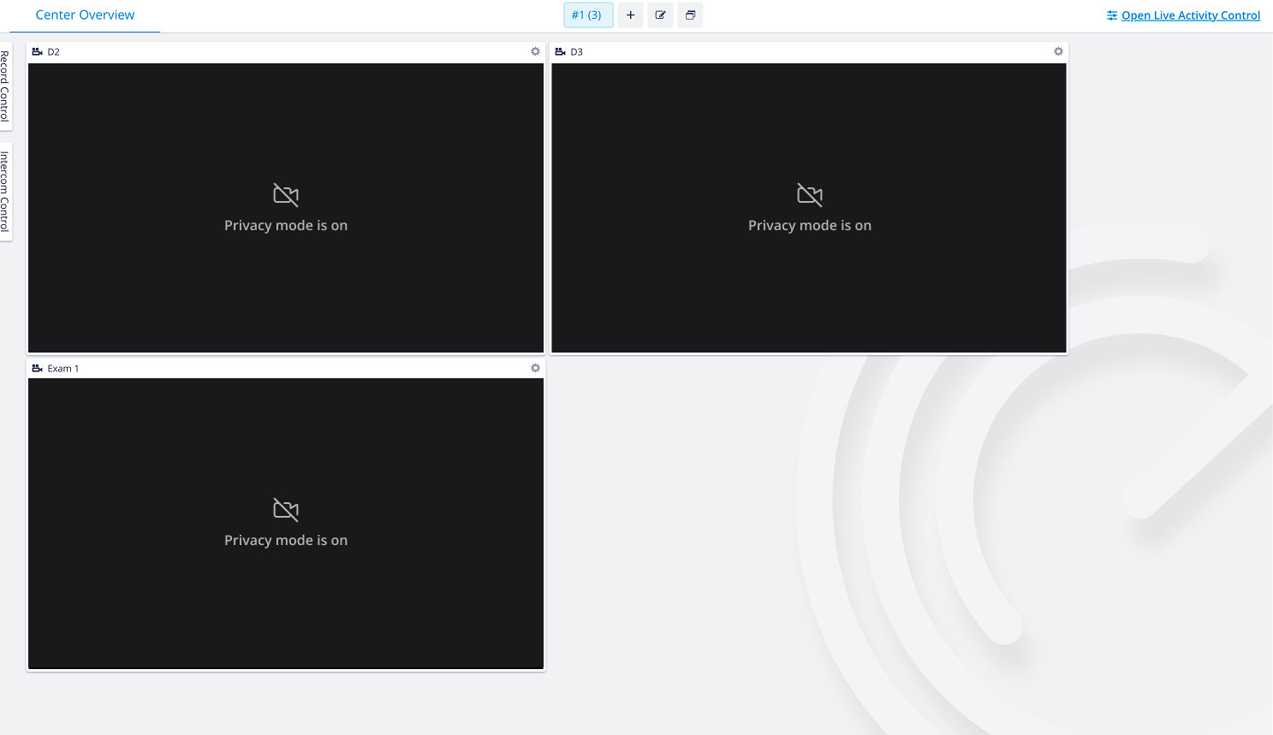Image resolution: width=1273 pixels, height=735 pixels.
Task: Click the camera icon beside D3 label
Action: coord(560,52)
